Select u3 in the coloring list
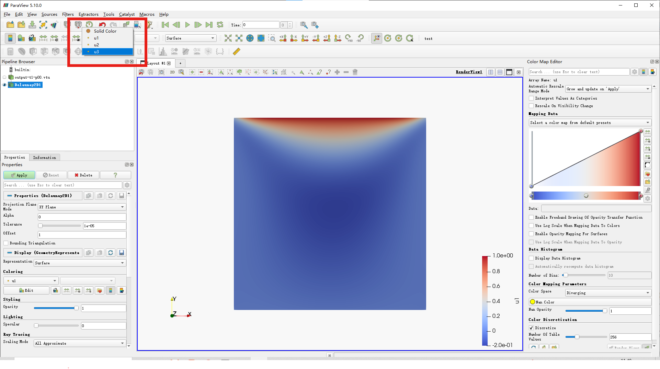Screen dimensions: 660x369 [107, 51]
